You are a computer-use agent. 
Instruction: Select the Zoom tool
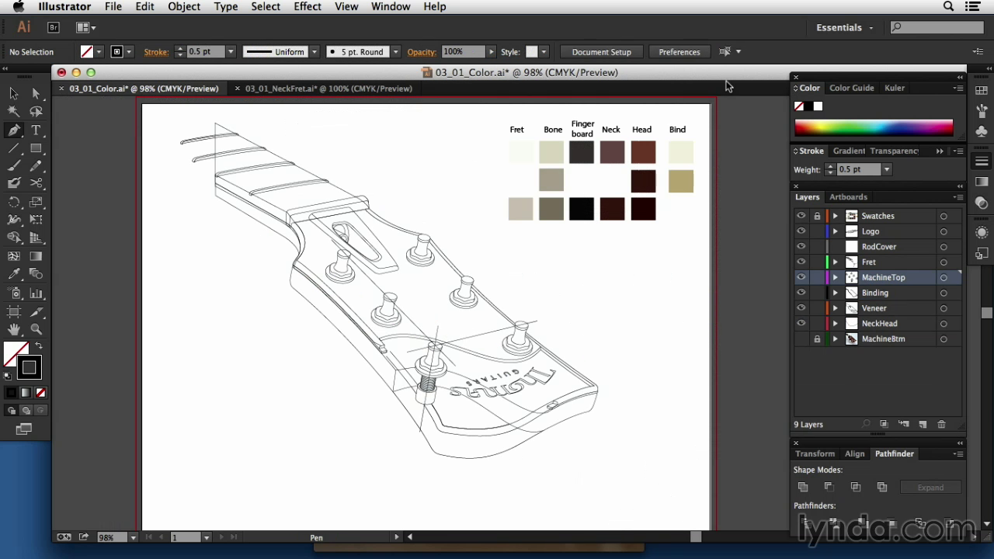coord(36,330)
